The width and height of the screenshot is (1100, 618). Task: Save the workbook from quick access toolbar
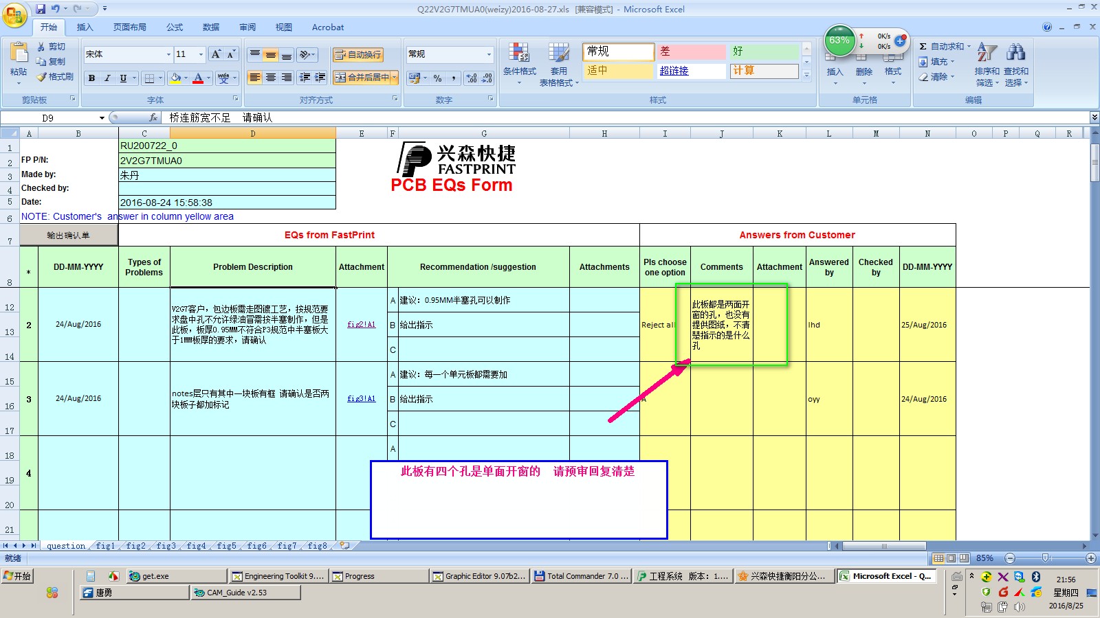click(41, 9)
